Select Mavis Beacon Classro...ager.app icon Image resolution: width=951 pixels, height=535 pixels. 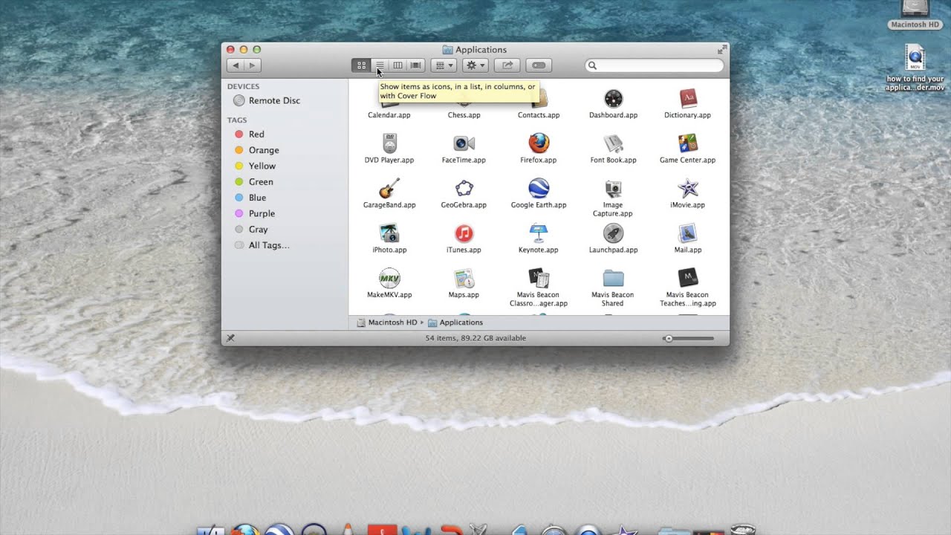pos(539,279)
